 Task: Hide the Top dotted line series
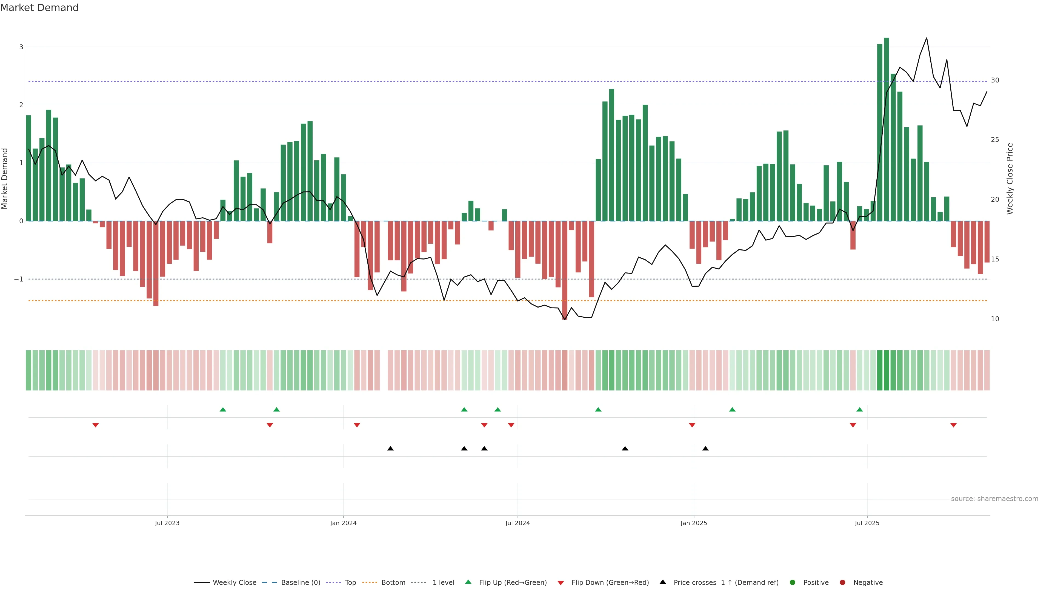click(350, 582)
